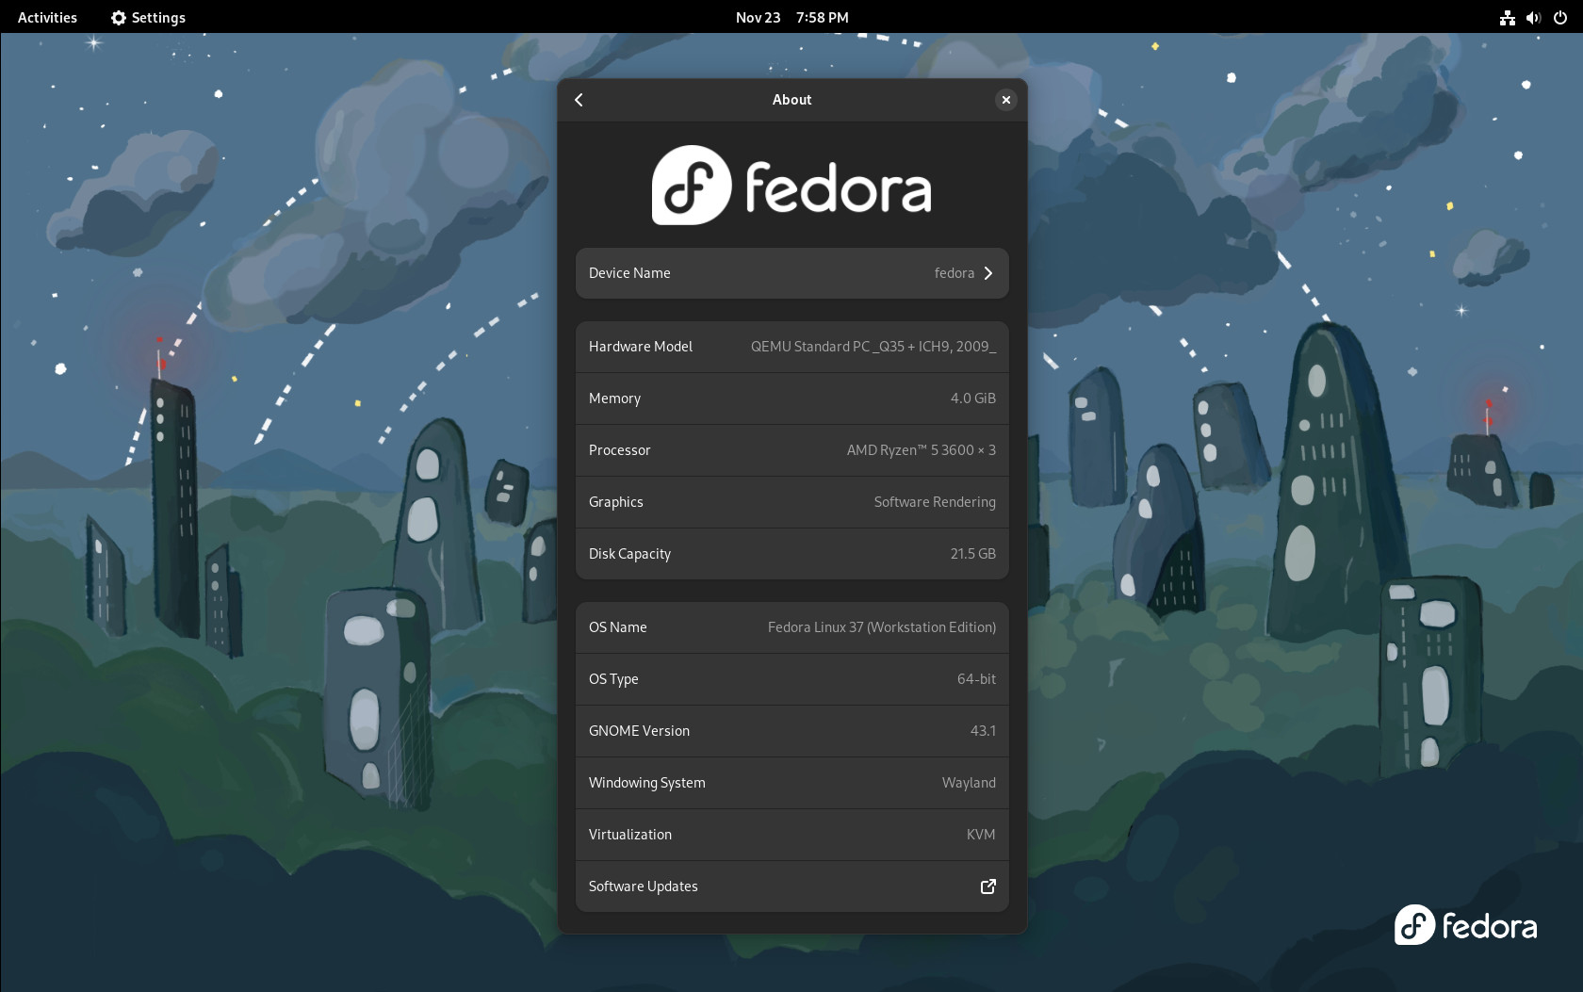This screenshot has height=992, width=1583.
Task: Select the Processor value AMD Ryzen 5 3600
Action: (x=921, y=450)
